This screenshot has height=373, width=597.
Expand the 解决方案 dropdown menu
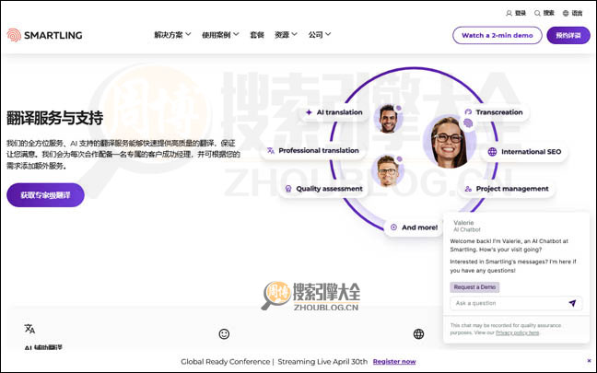point(172,35)
